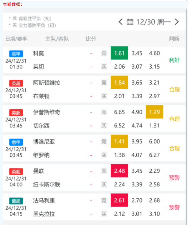Click the blue 意甲 badge for 科莫 match

(16, 54)
